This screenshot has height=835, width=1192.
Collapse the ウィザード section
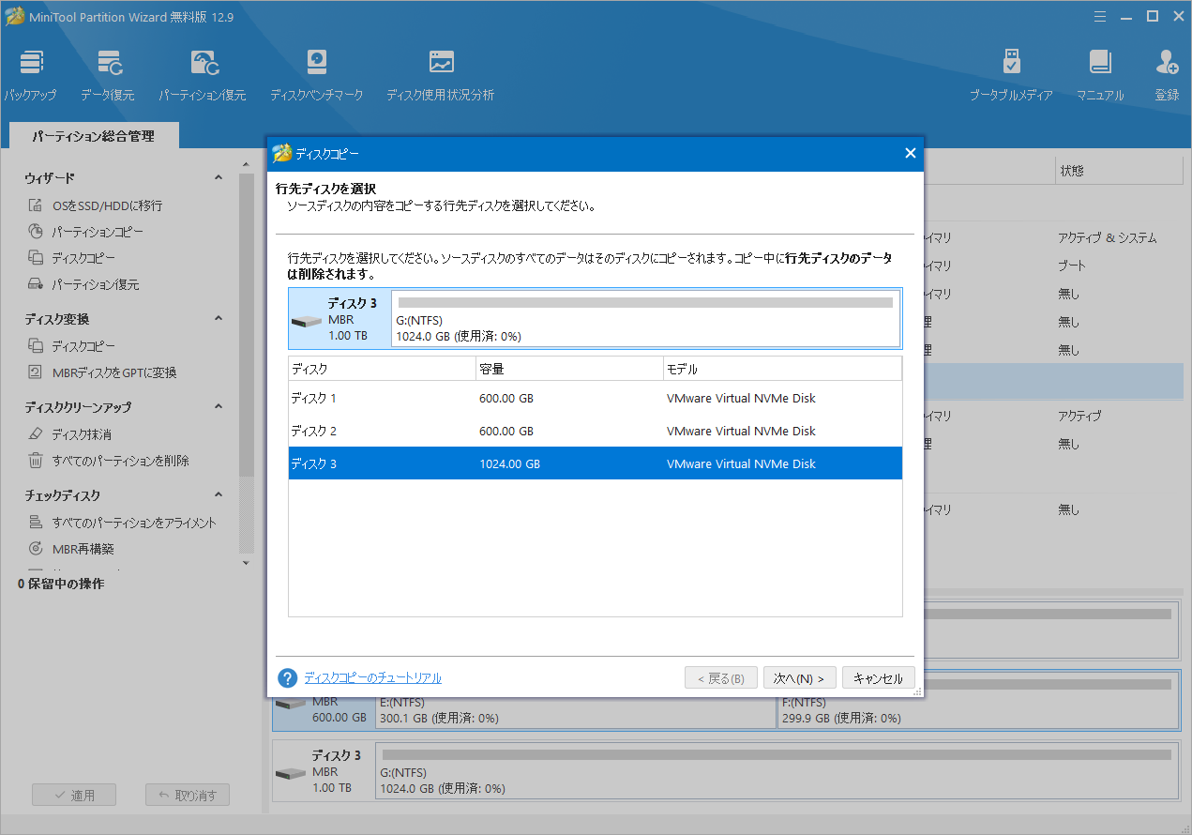[x=219, y=177]
